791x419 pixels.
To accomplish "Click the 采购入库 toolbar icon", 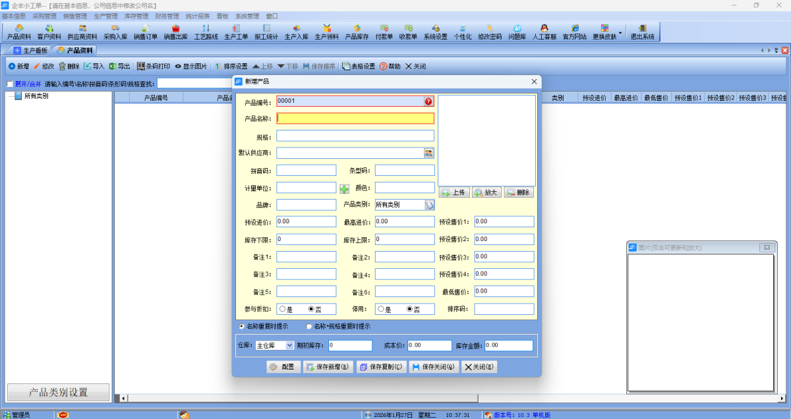I will point(115,32).
